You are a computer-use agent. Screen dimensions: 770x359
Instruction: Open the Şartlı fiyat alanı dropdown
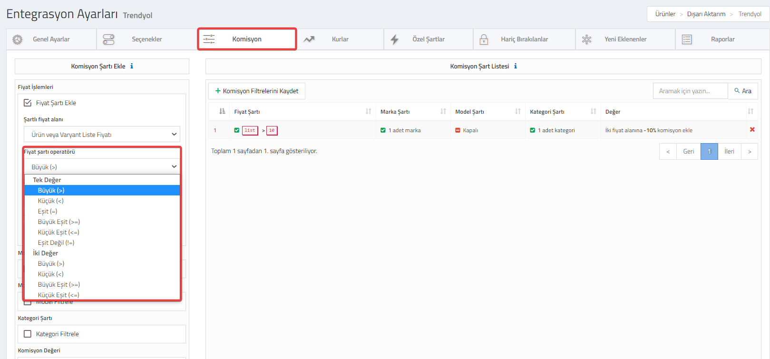tap(102, 135)
